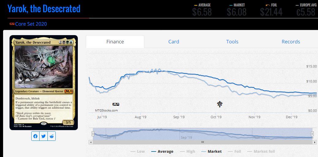Click the M20 set release marker on chart
Screen dimensions: 318x157
point(116,104)
